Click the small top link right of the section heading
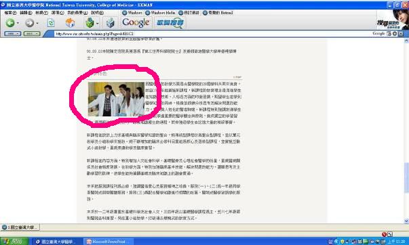This screenshot has height=245, width=409. [x=237, y=77]
